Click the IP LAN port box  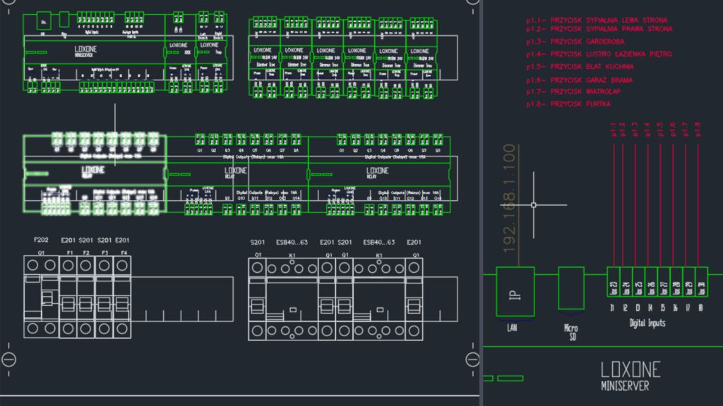coord(515,291)
